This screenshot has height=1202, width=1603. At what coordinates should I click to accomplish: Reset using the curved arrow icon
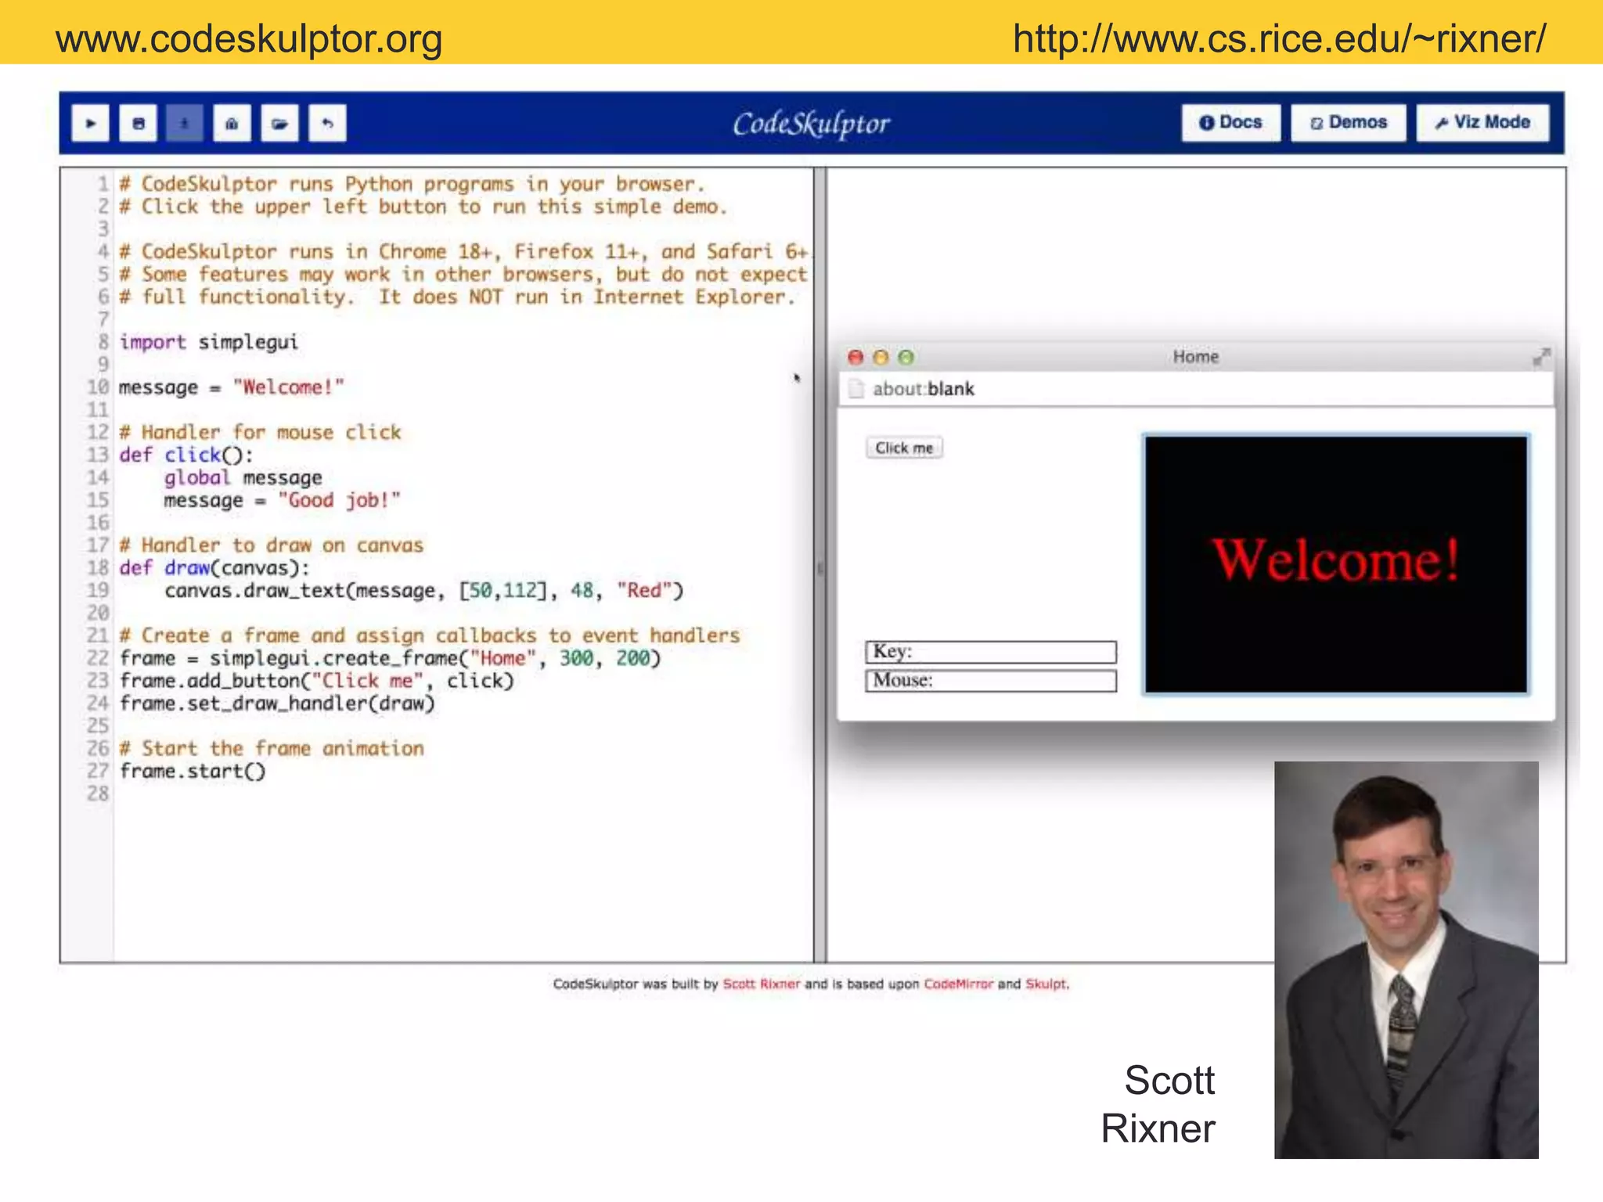pyautogui.click(x=327, y=124)
